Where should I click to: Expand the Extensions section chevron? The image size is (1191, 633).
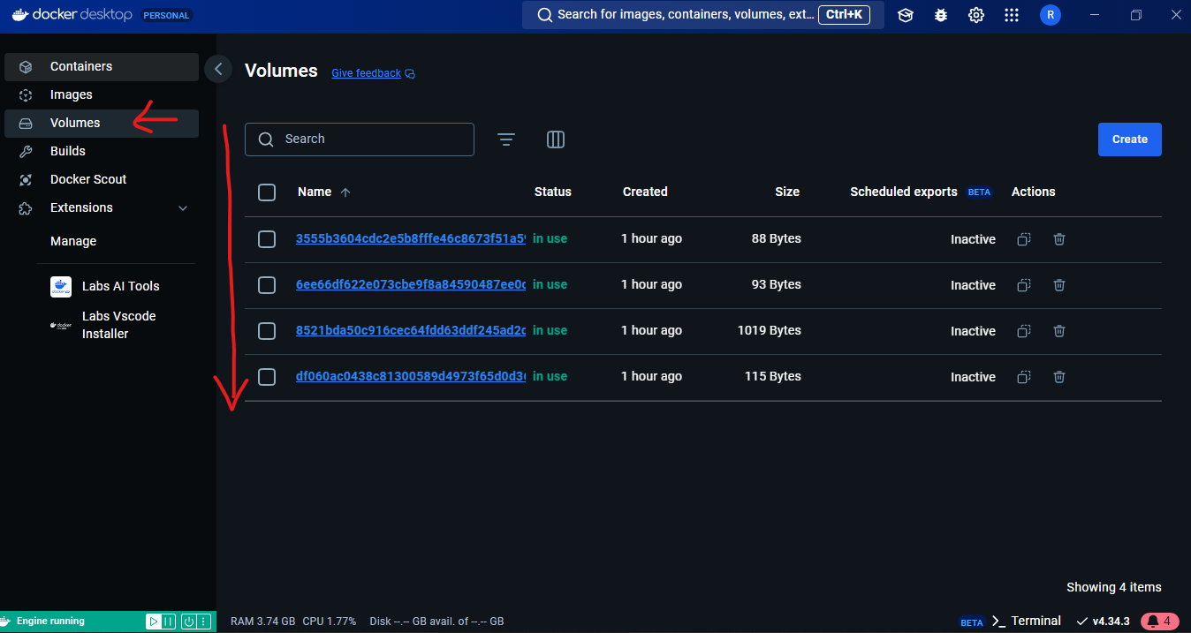(x=183, y=208)
